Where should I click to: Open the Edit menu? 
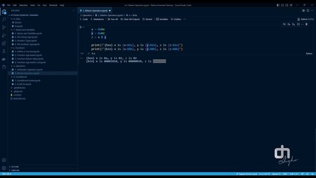pos(15,5)
